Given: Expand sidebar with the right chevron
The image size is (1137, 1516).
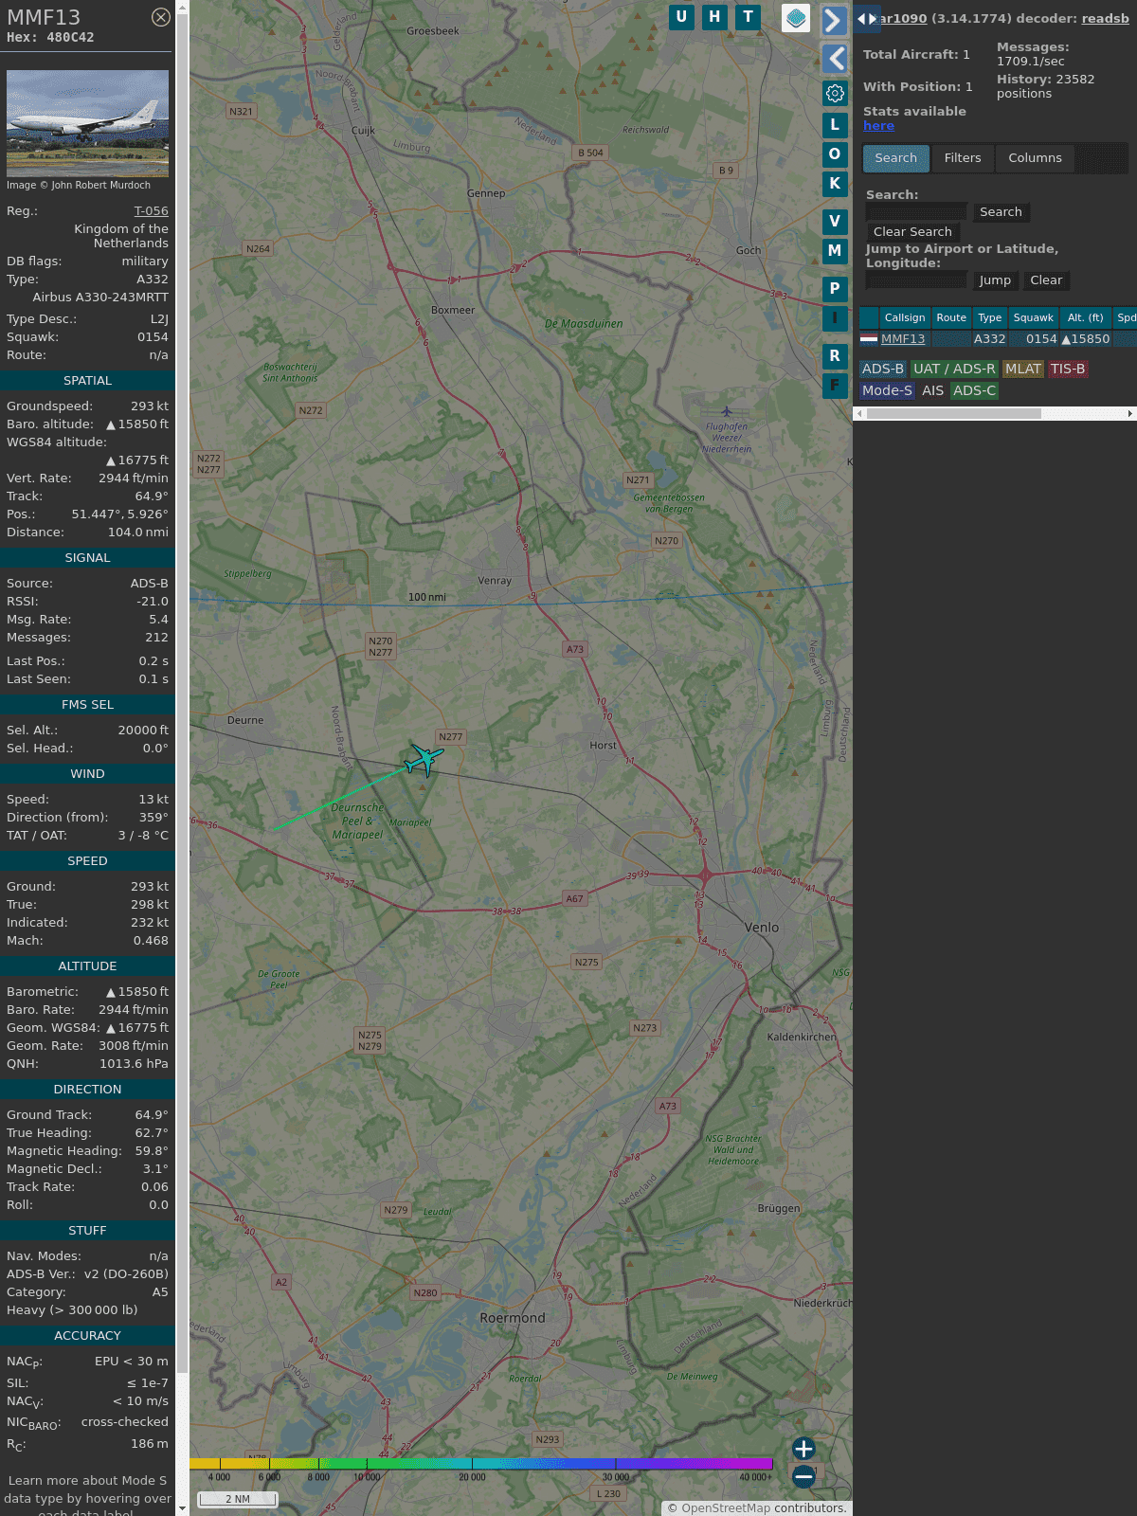Looking at the screenshot, I should coord(833,20).
